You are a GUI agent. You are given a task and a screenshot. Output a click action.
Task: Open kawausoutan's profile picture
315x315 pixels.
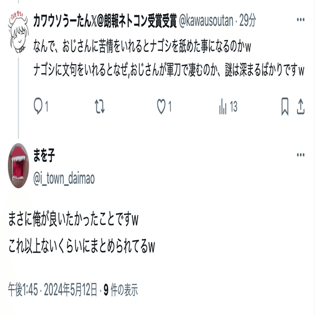(x=19, y=31)
